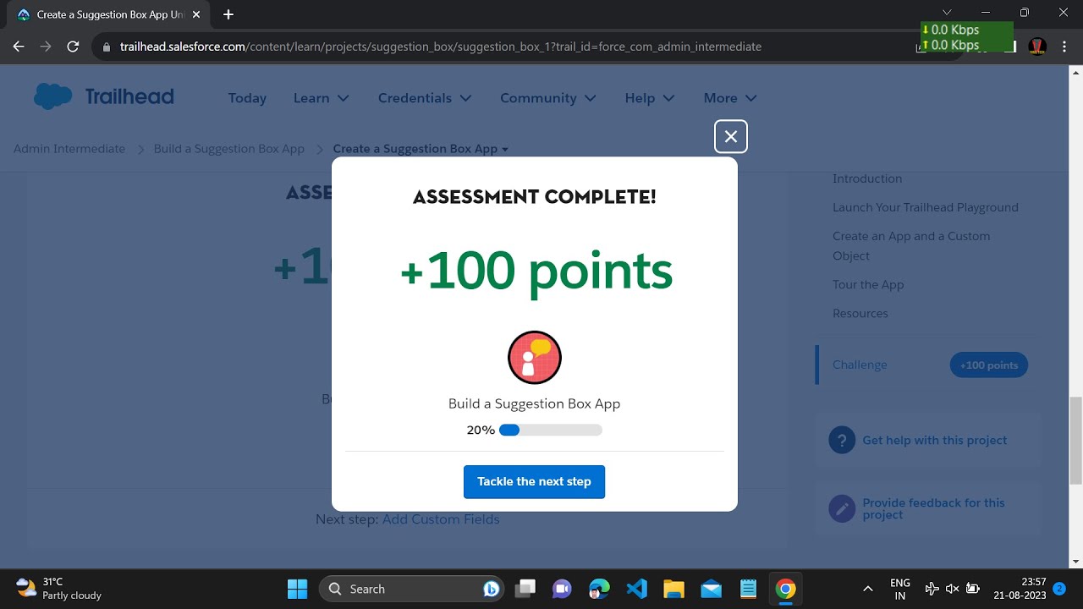The width and height of the screenshot is (1083, 609).
Task: Expand Create a Suggestion Box App breadcrumb dropdown
Action: (x=421, y=149)
